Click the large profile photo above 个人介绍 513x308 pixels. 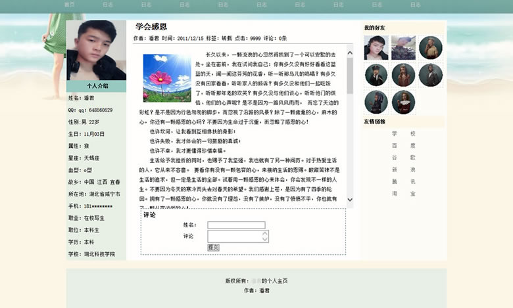click(x=96, y=51)
